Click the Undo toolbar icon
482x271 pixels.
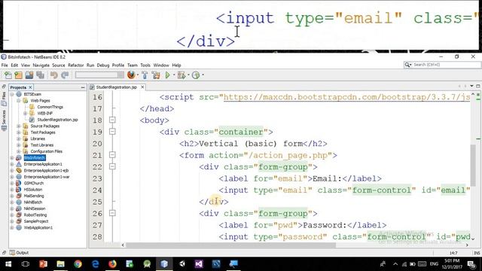(x=54, y=75)
